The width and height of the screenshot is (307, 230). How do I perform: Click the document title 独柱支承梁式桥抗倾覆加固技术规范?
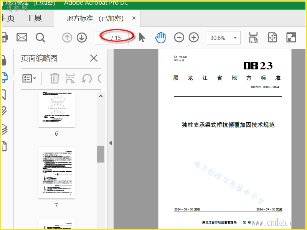[228, 125]
